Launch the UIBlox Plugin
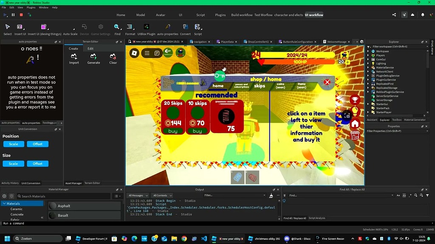Image resolution: width=435 pixels, height=244 pixels. point(146,28)
